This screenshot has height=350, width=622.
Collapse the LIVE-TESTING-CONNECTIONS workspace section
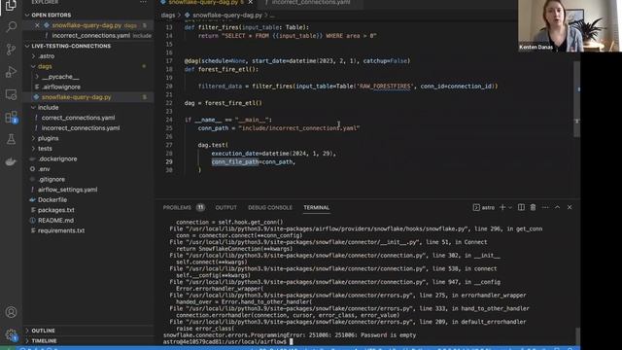tap(71, 46)
